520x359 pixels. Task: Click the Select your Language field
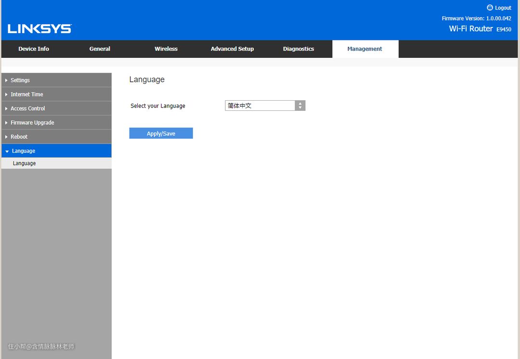[x=265, y=106]
